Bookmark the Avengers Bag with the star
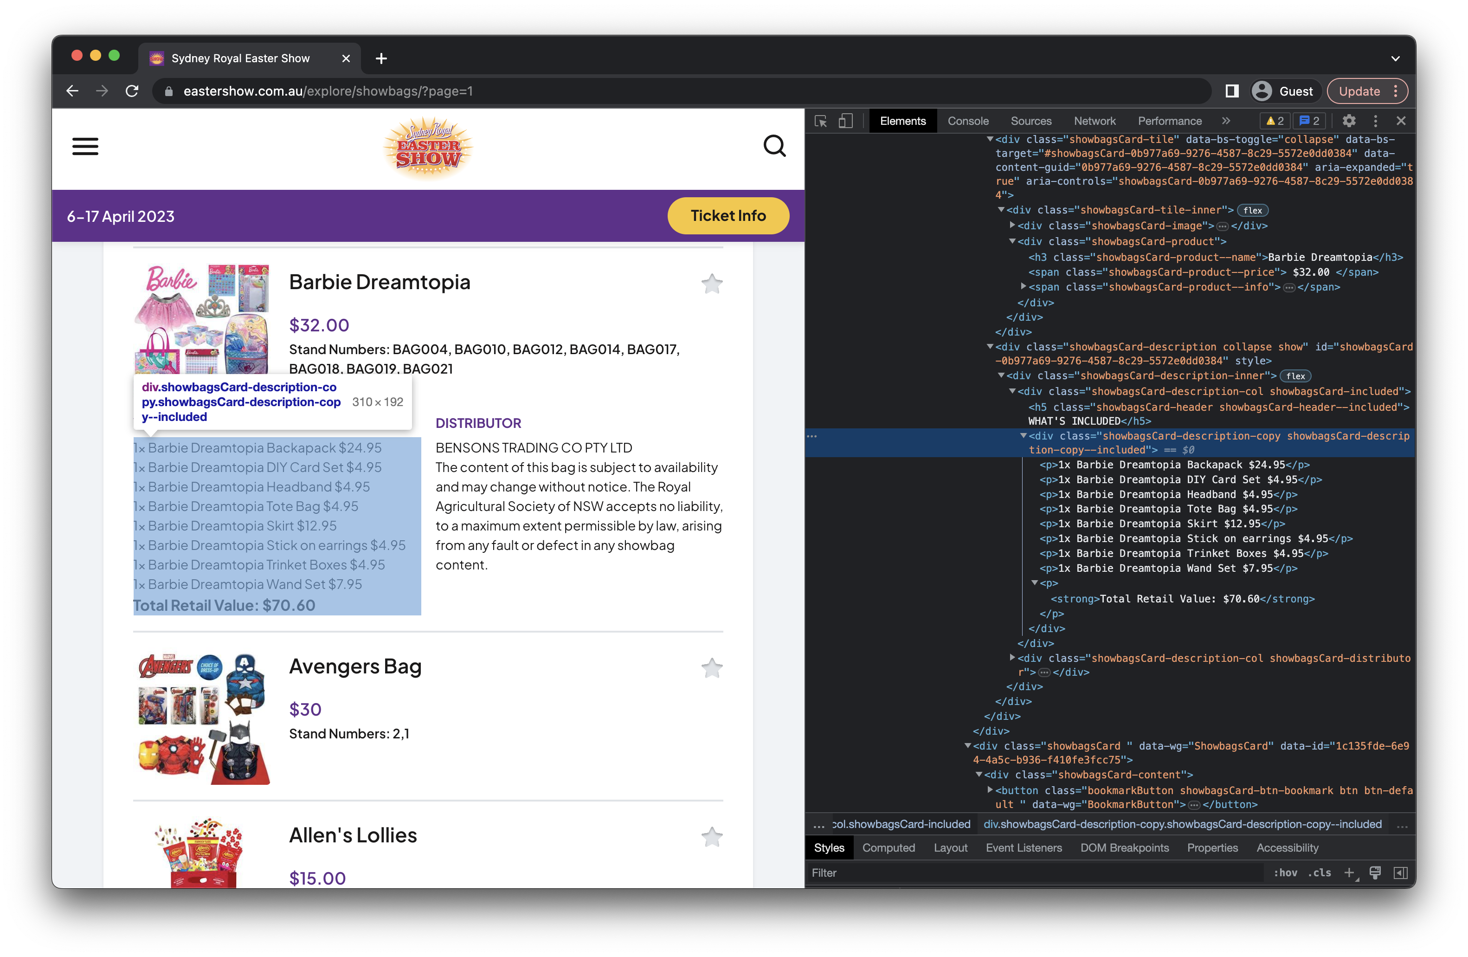Viewport: 1468px width, 957px height. click(712, 667)
